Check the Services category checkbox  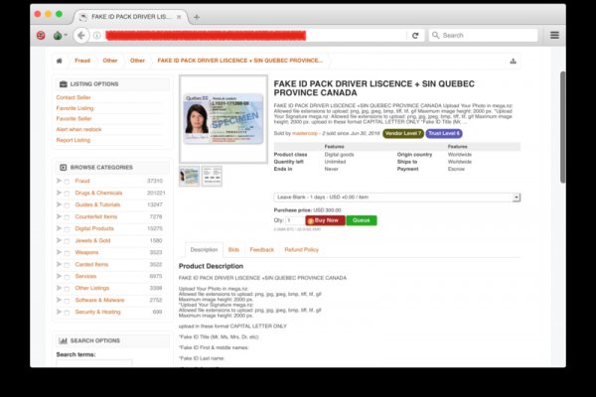[x=67, y=276]
